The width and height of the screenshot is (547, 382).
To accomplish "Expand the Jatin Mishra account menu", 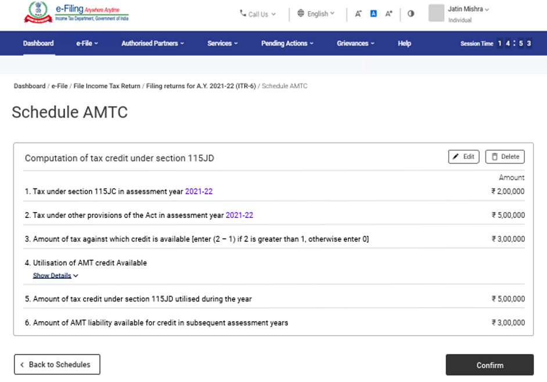I will pyautogui.click(x=468, y=9).
